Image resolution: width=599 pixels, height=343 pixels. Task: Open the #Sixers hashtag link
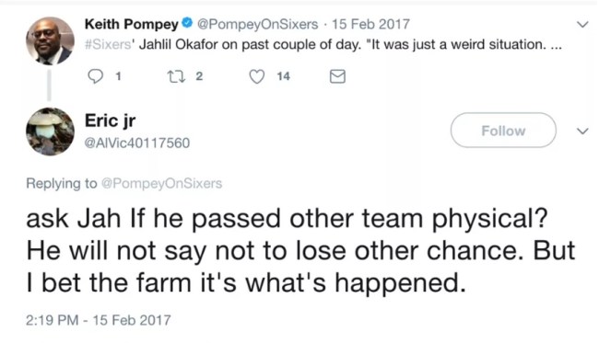(108, 44)
